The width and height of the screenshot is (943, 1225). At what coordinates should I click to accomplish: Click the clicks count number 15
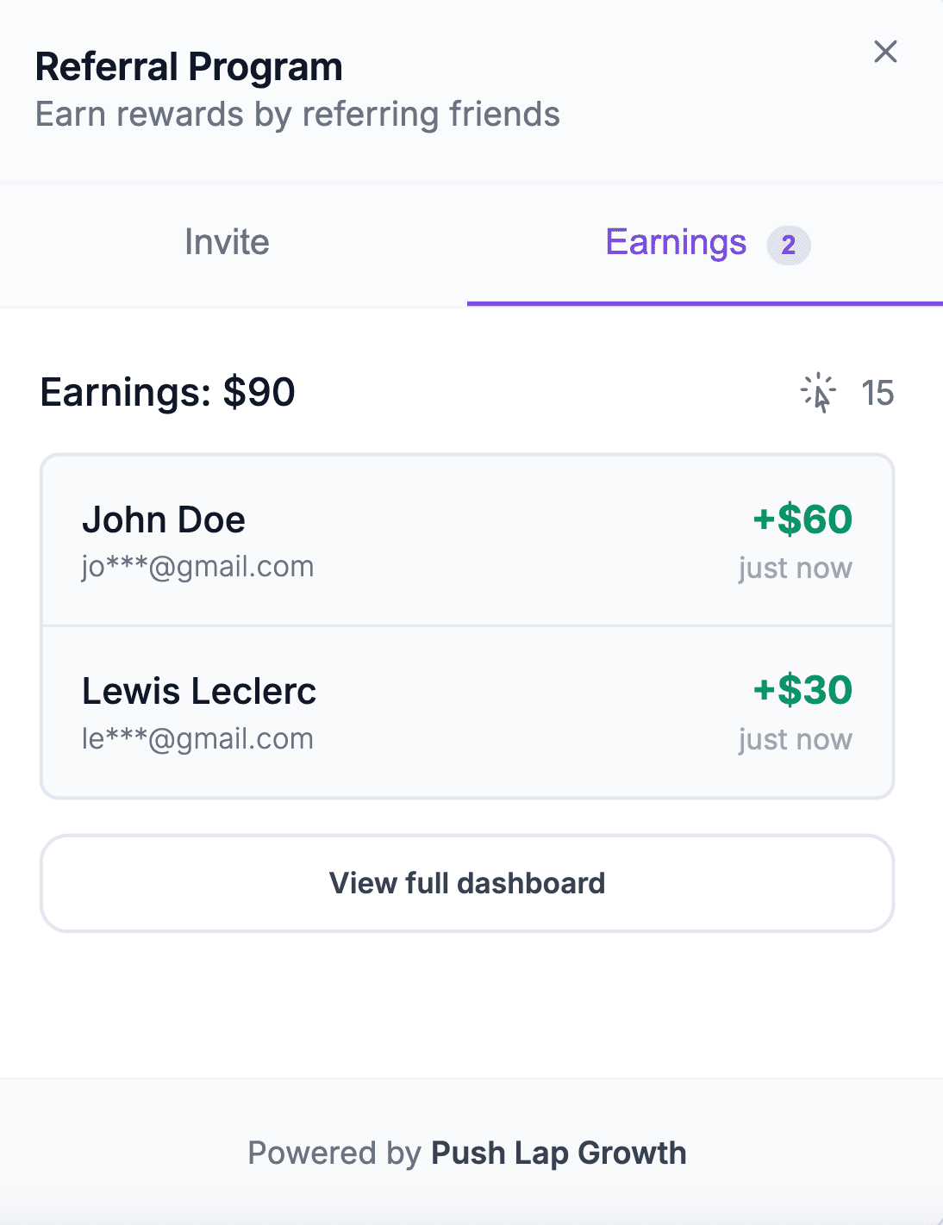coord(877,394)
